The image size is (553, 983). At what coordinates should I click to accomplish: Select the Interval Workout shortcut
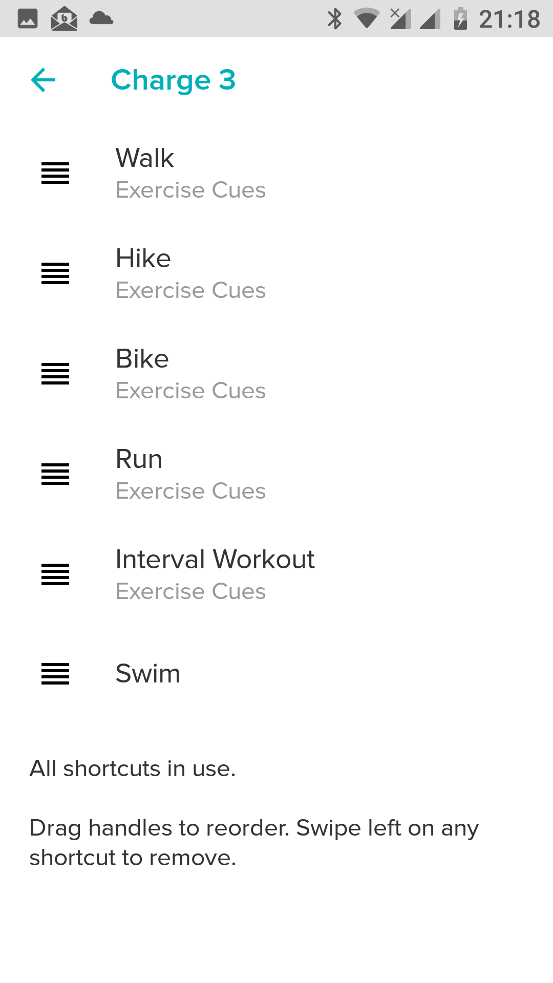(x=215, y=559)
